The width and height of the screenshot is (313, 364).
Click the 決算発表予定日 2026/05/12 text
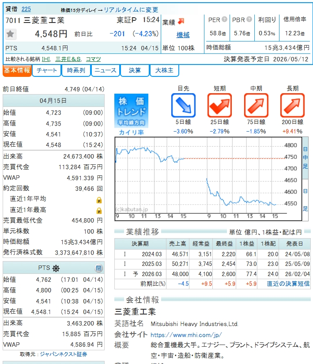[x=266, y=59]
